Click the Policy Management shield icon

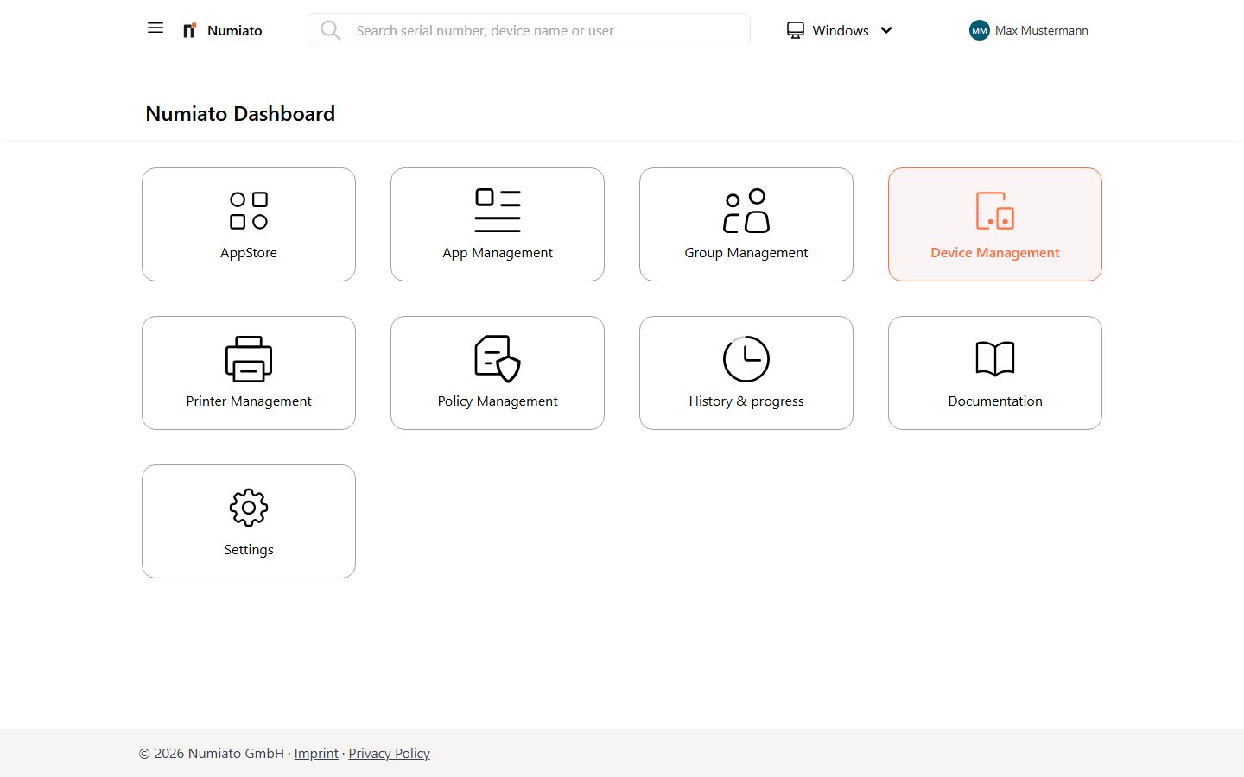tap(498, 358)
